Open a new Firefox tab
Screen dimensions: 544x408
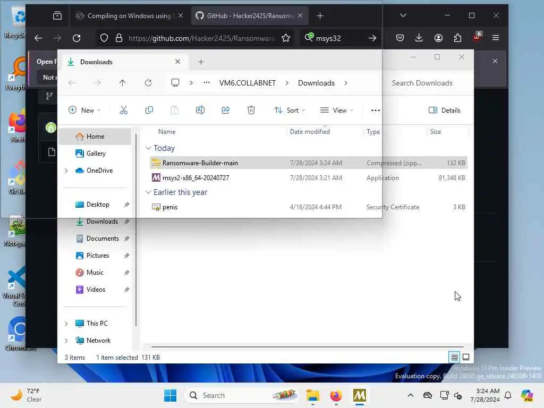coord(320,15)
